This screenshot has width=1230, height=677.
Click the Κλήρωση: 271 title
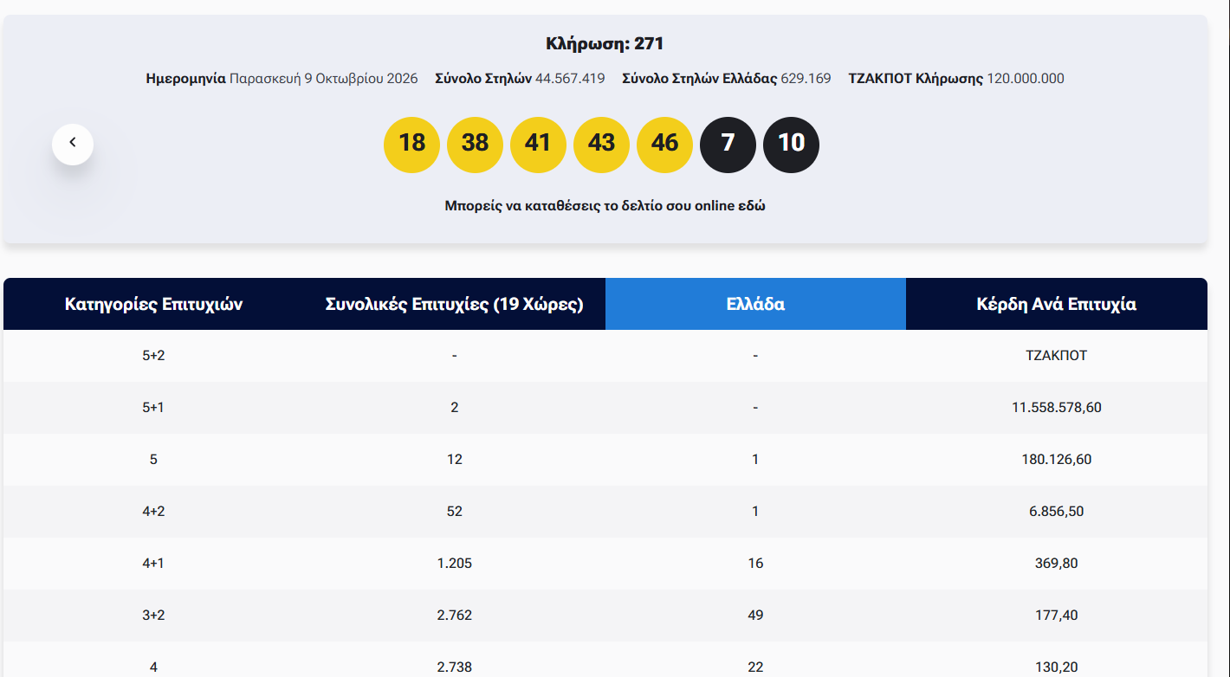[x=605, y=43]
